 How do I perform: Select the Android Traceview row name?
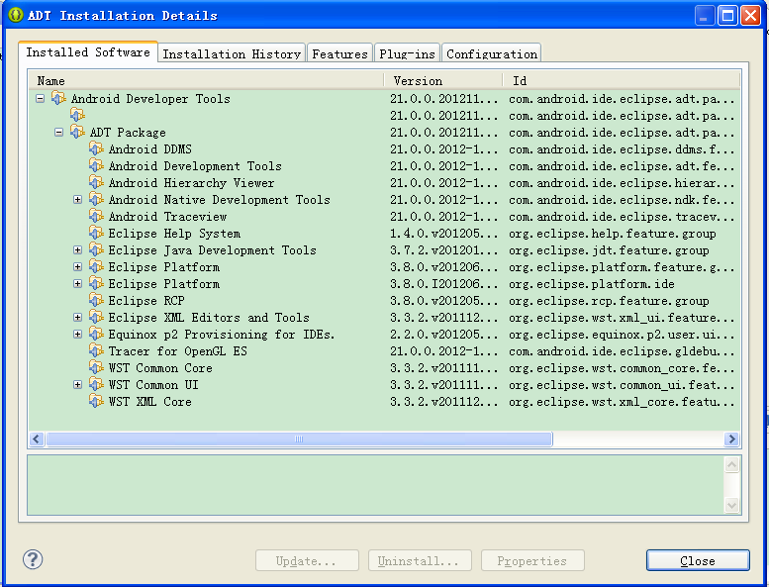(x=167, y=217)
